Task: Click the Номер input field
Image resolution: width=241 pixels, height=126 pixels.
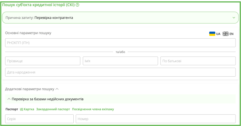Action: click(156, 119)
